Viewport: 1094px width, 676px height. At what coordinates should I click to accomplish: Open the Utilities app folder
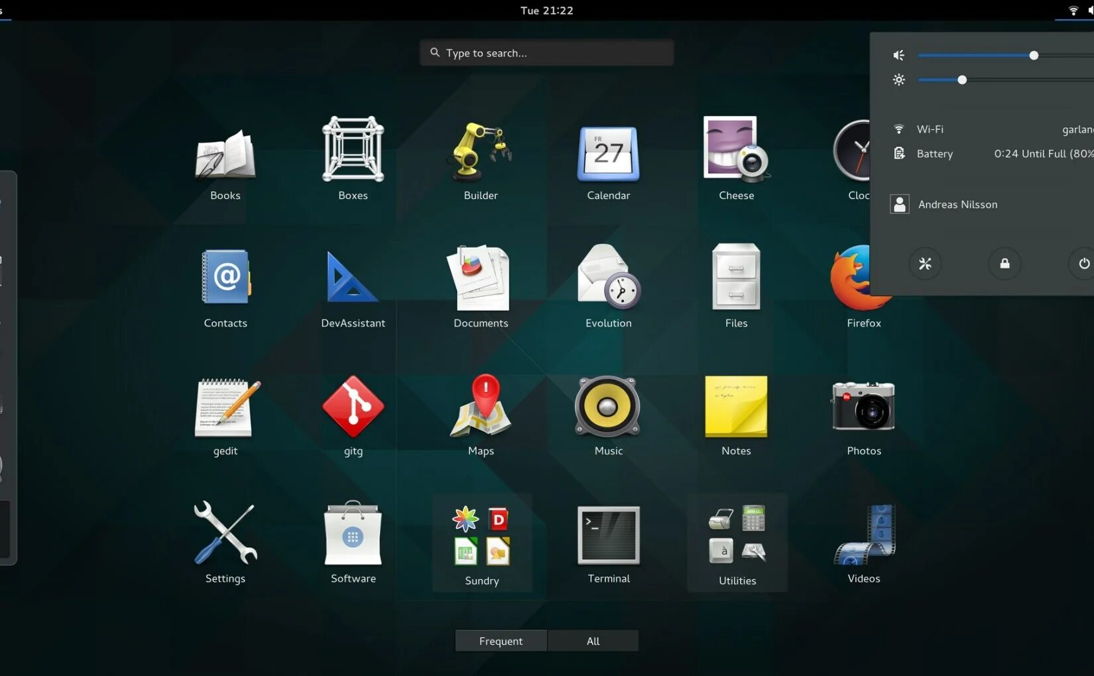pos(737,543)
